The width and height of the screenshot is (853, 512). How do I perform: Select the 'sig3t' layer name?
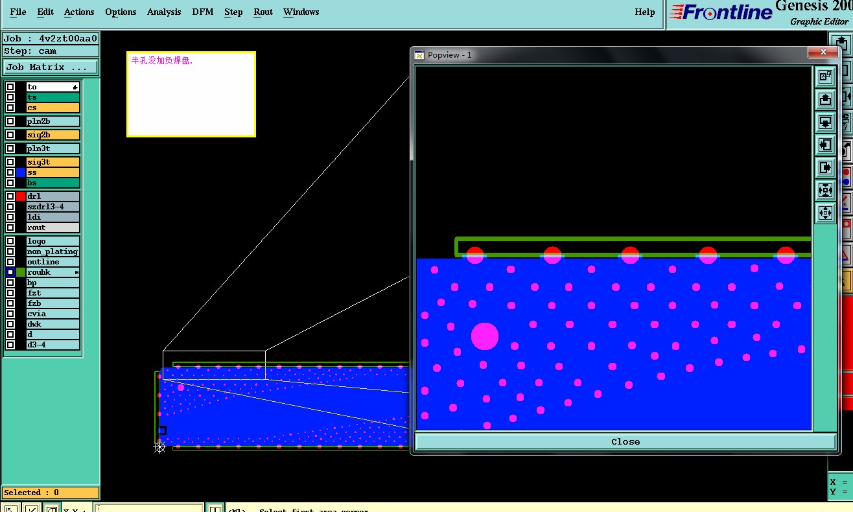[53, 162]
